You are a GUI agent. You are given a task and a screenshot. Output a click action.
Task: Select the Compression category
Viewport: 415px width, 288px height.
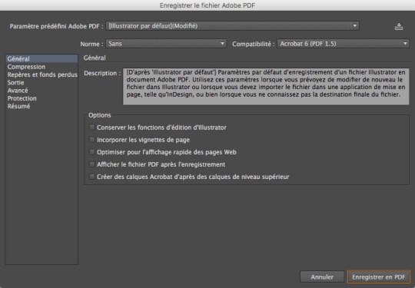[41, 67]
